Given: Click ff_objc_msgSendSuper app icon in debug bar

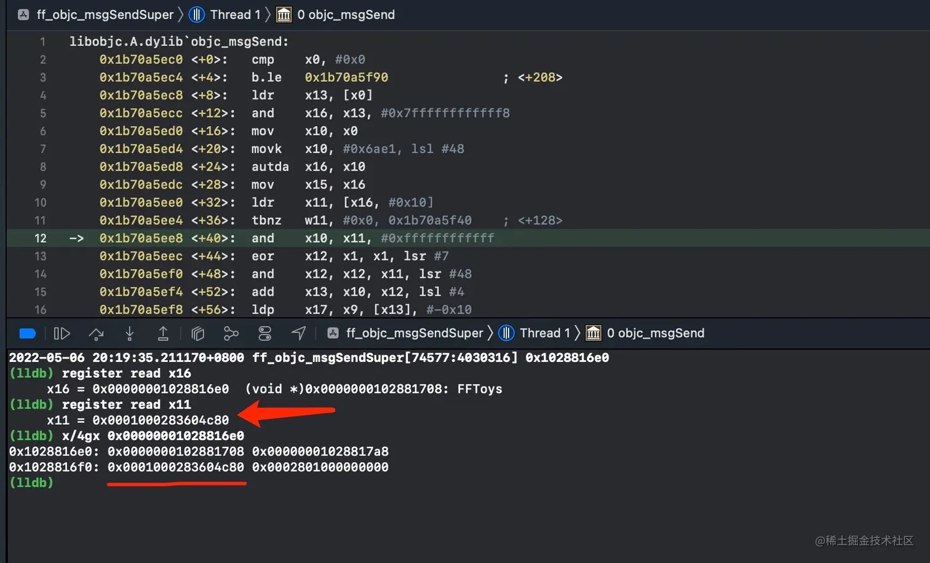Looking at the screenshot, I should coord(333,333).
